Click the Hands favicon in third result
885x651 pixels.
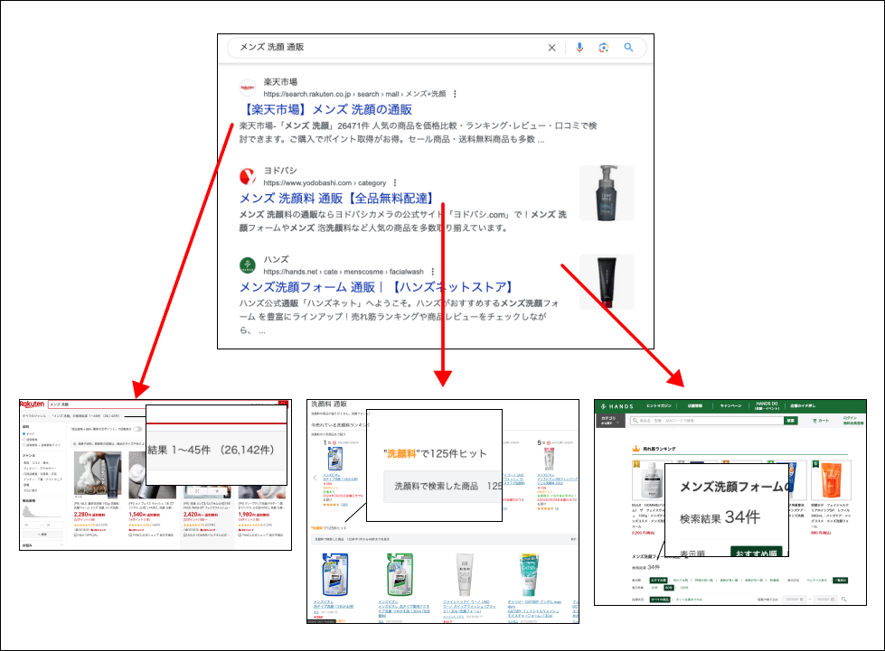pos(248,265)
